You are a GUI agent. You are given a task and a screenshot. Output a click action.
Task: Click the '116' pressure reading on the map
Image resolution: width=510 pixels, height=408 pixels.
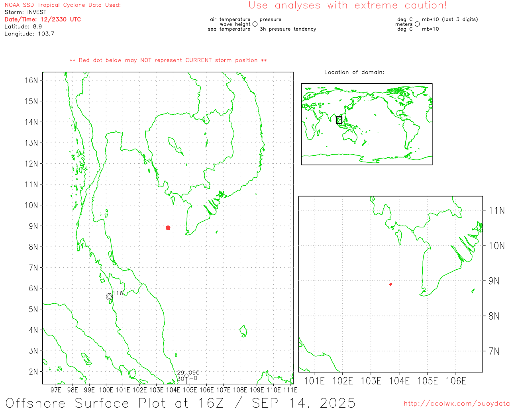118,293
